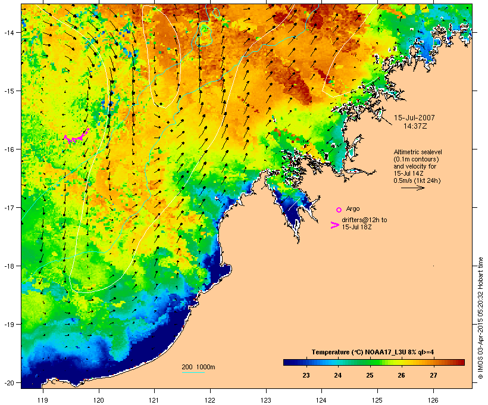The width and height of the screenshot is (488, 405).
Task: Click the '200 1000m' depth label
Action: click(x=198, y=367)
